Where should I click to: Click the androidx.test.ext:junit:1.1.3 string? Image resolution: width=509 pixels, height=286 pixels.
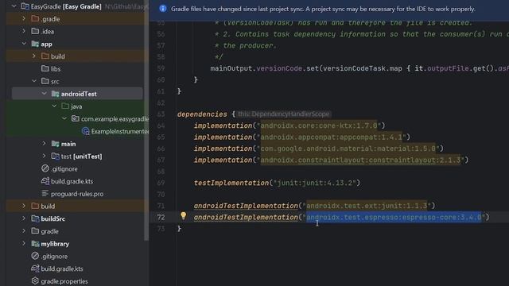point(367,206)
